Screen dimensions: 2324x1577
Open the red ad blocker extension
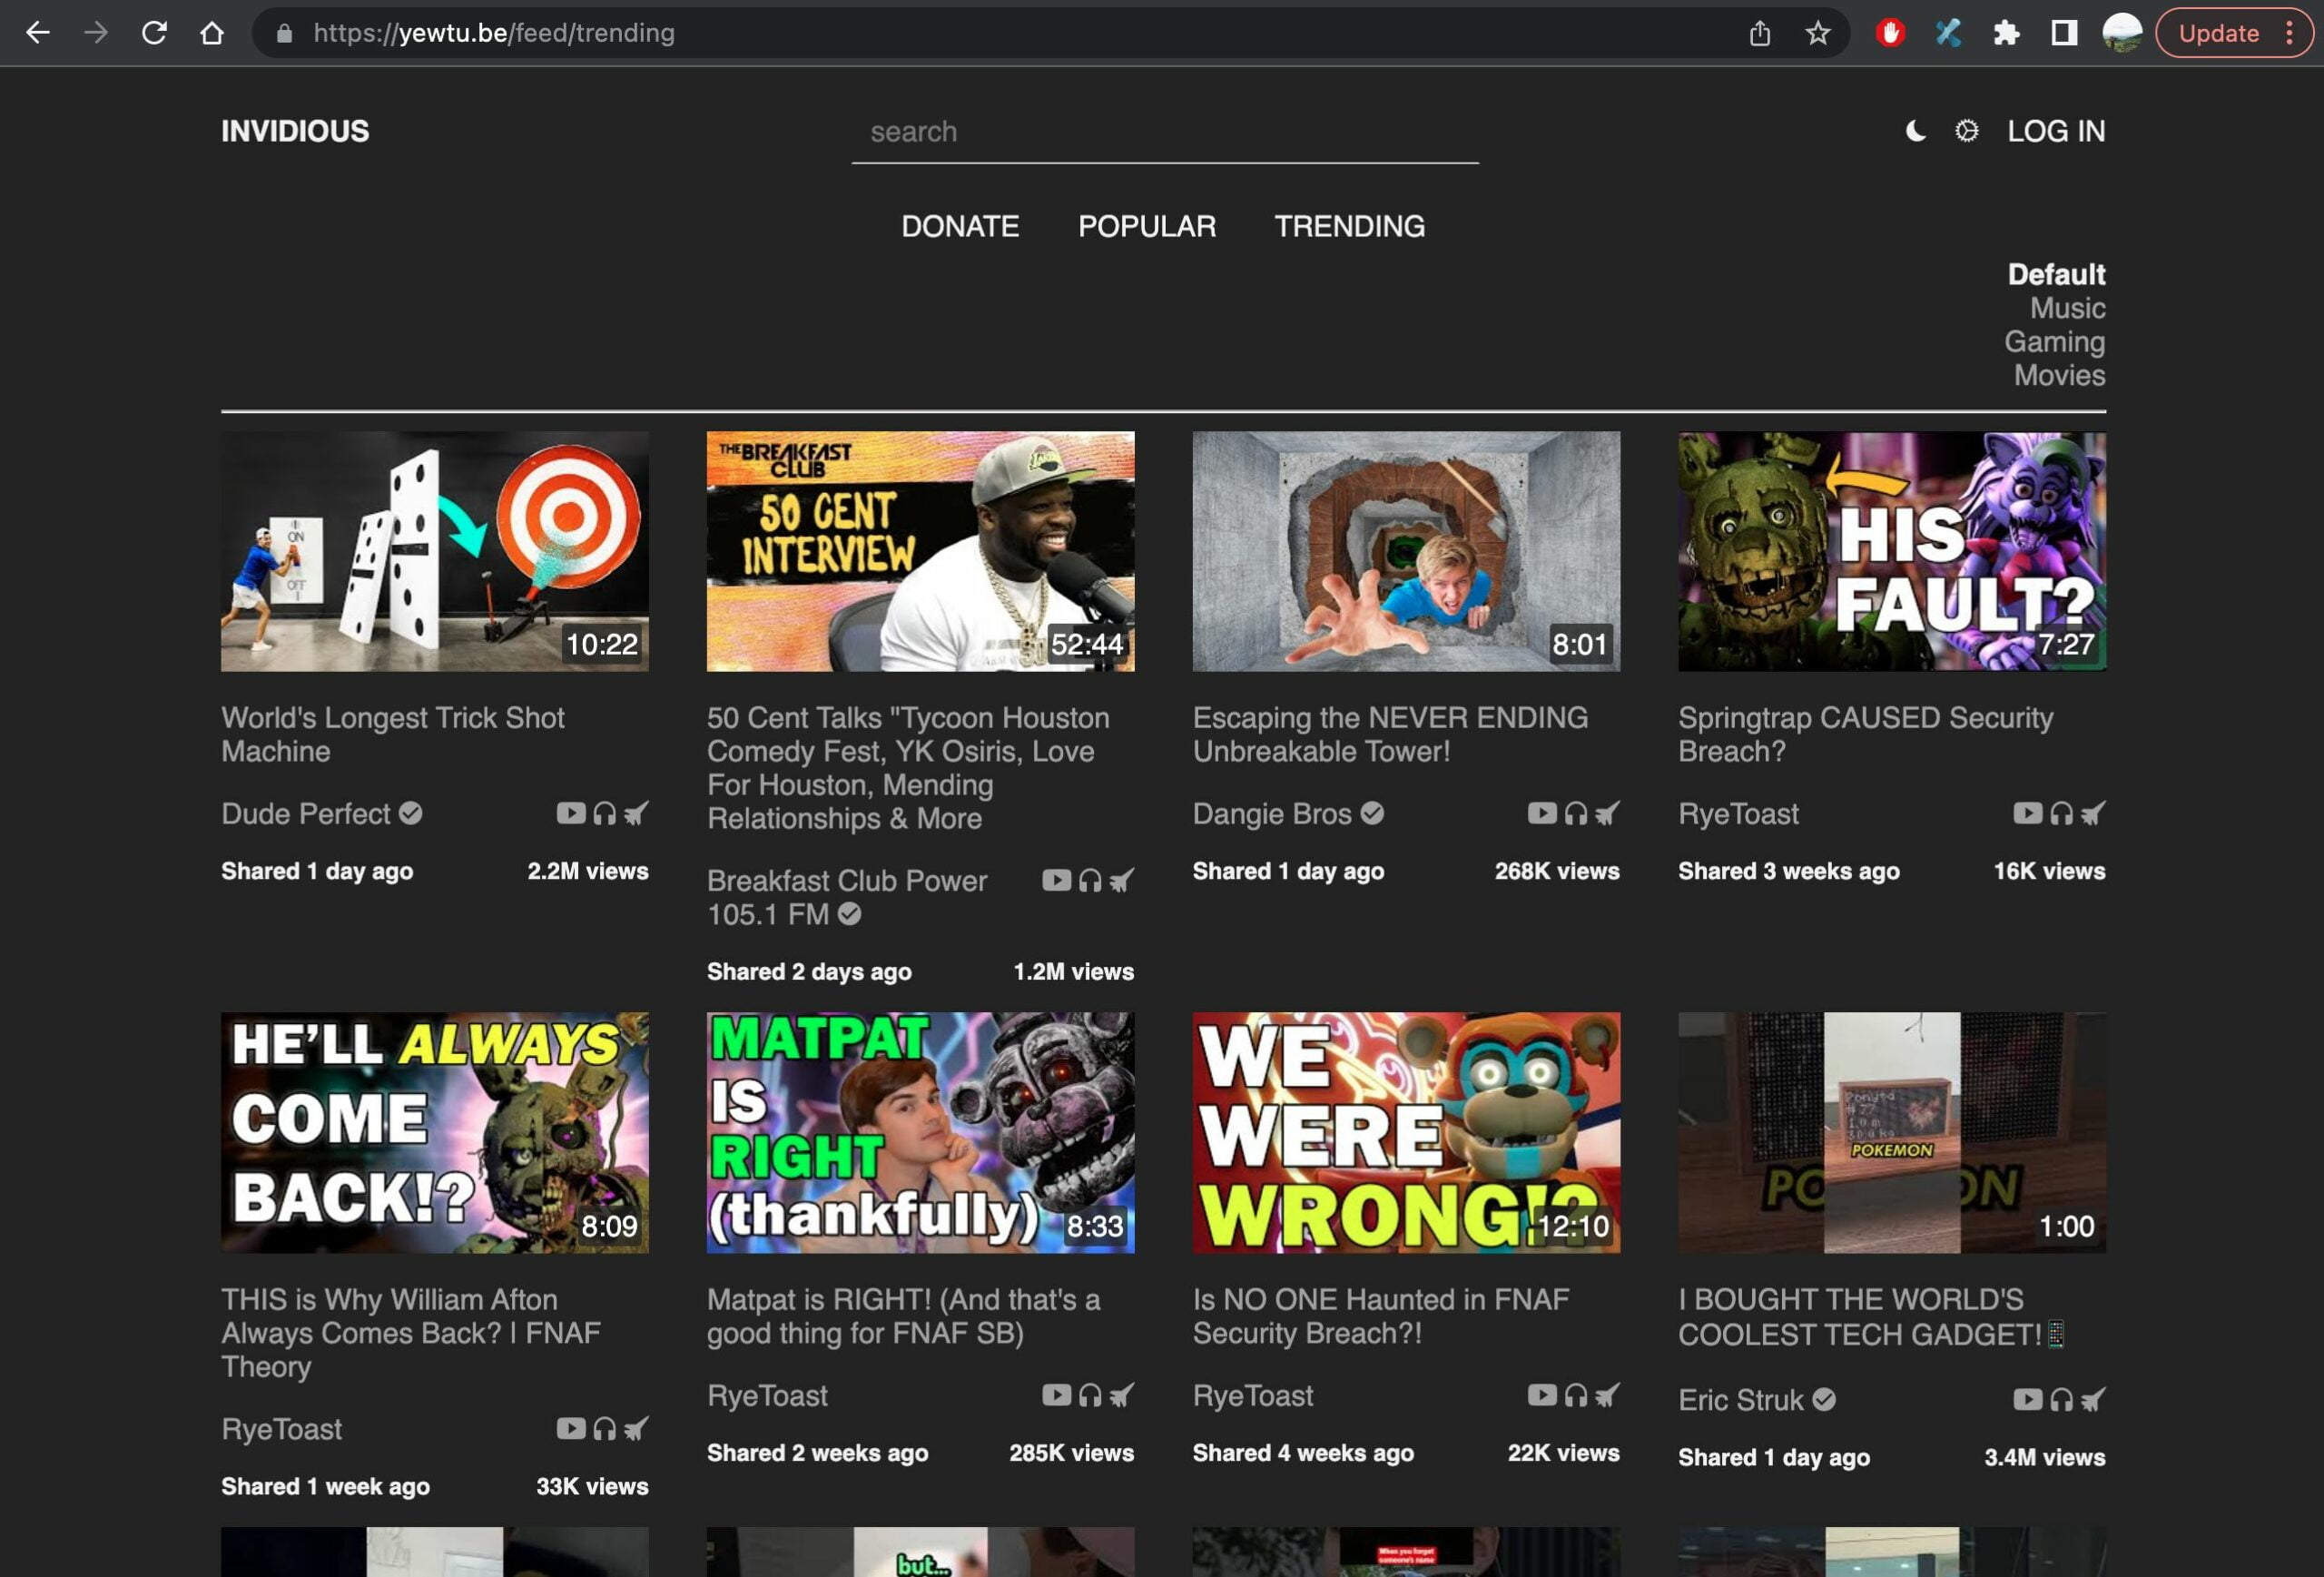(1890, 33)
